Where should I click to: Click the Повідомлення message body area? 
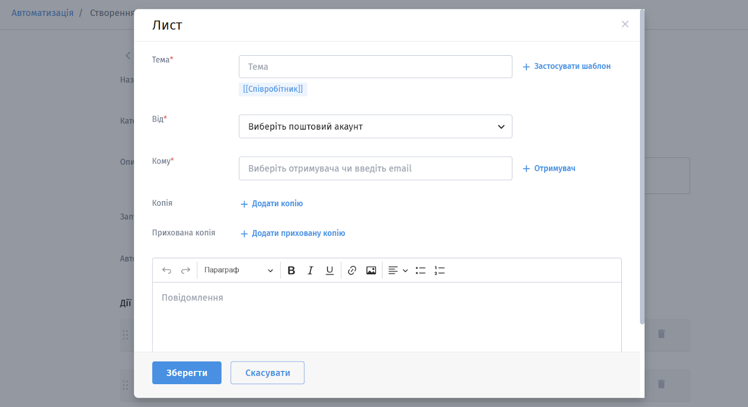pos(387,317)
